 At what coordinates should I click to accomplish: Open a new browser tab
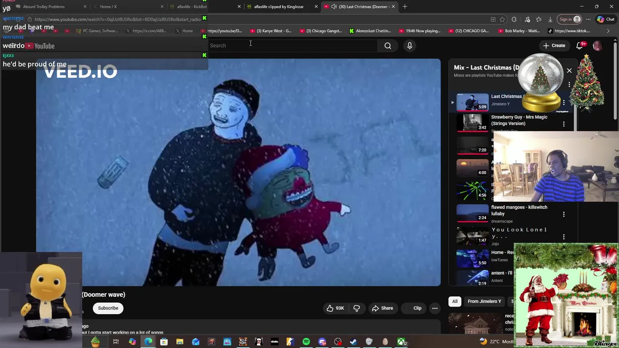[x=405, y=7]
